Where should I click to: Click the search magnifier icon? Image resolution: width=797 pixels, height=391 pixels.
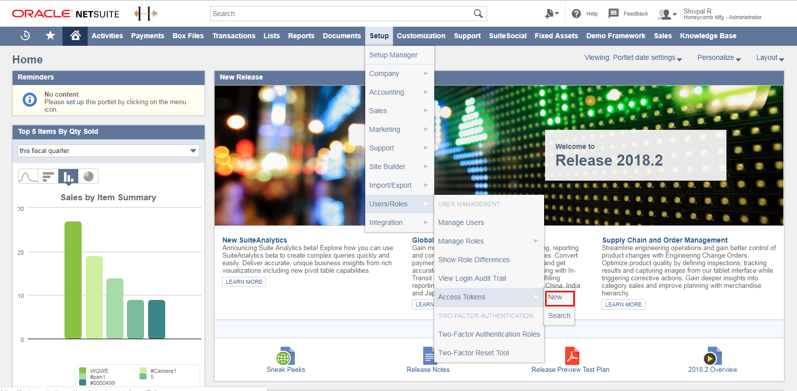(x=478, y=14)
